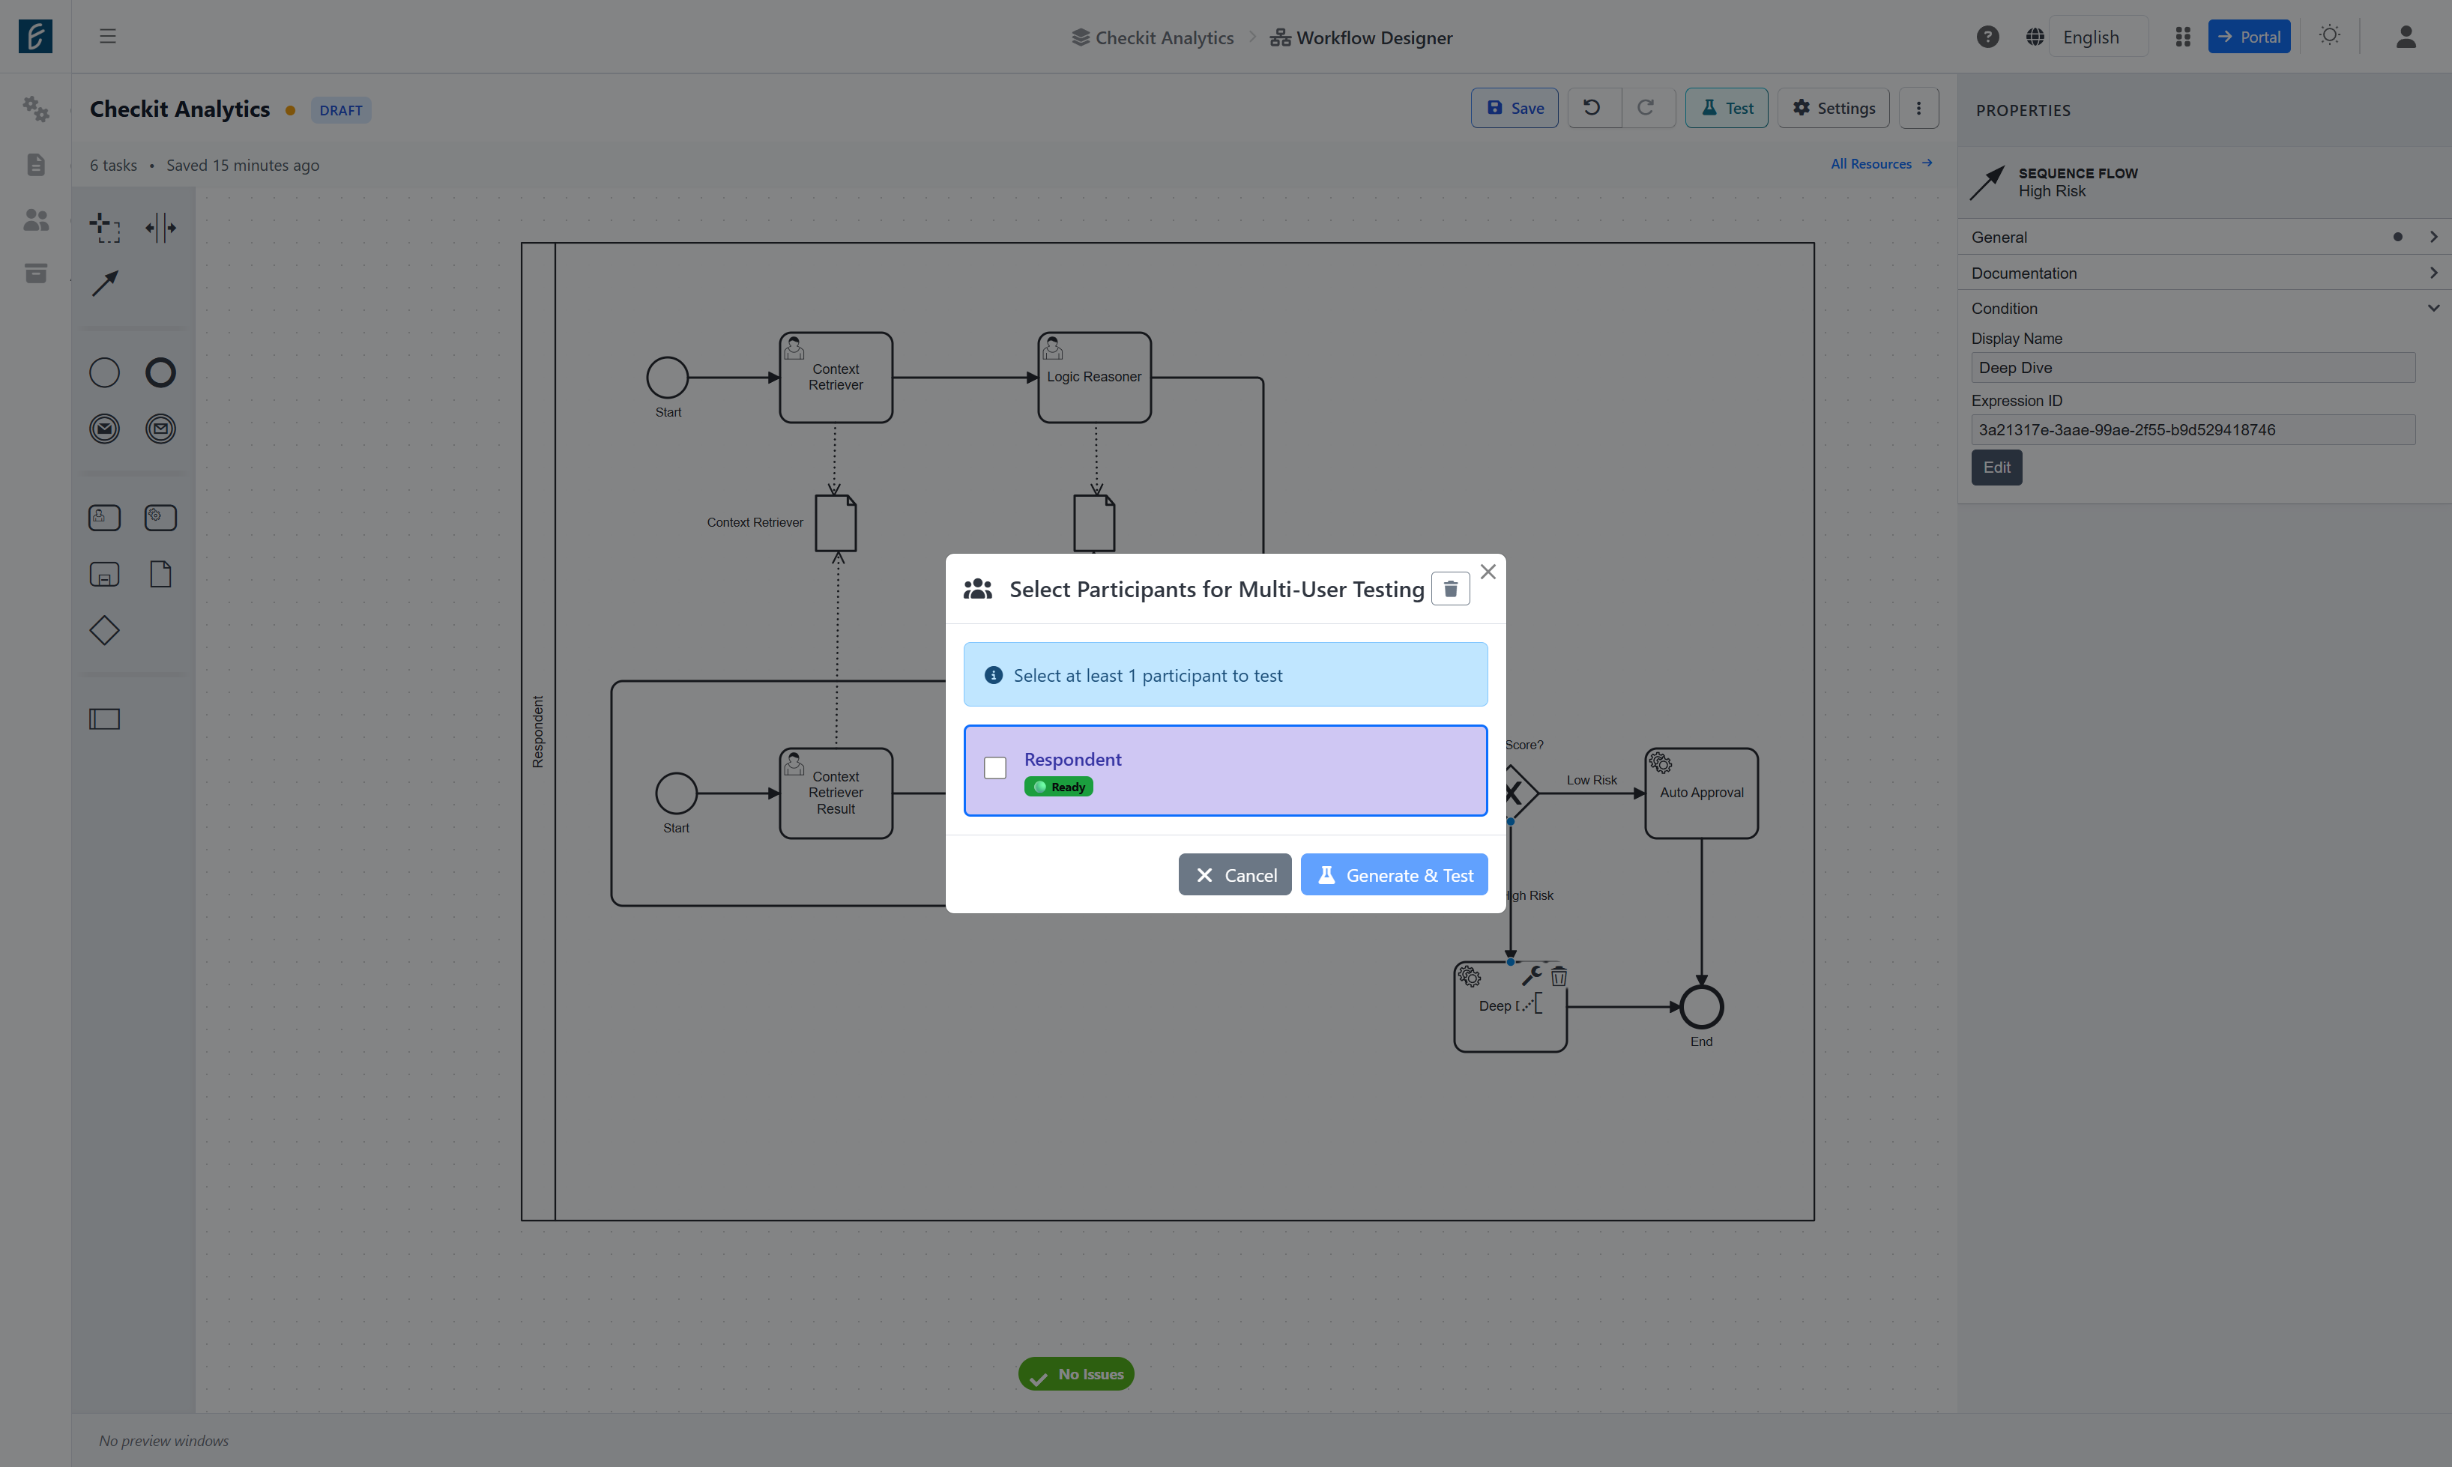Redo the last change
The height and width of the screenshot is (1467, 2452).
[x=1646, y=108]
